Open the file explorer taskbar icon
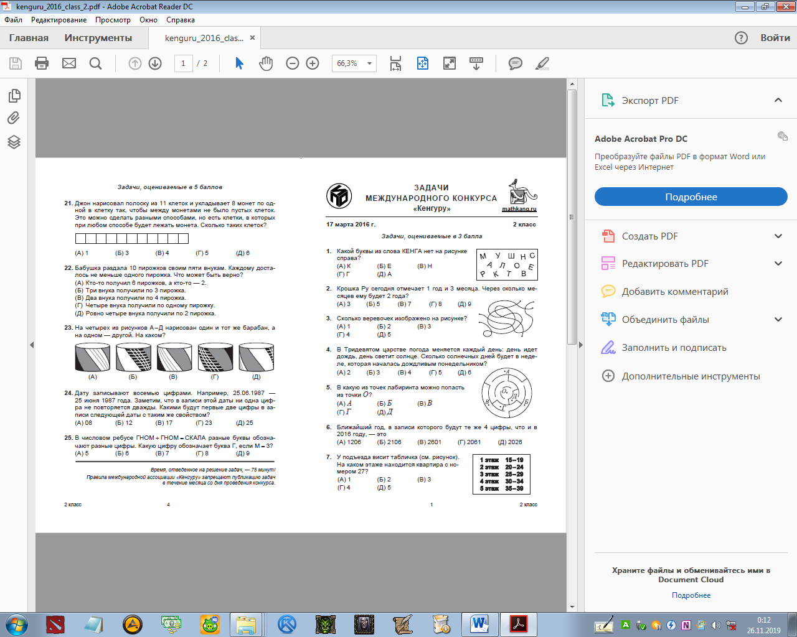This screenshot has width=797, height=637. [246, 624]
